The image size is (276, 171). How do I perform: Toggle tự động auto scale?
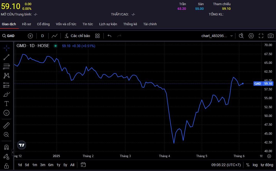click(x=267, y=165)
